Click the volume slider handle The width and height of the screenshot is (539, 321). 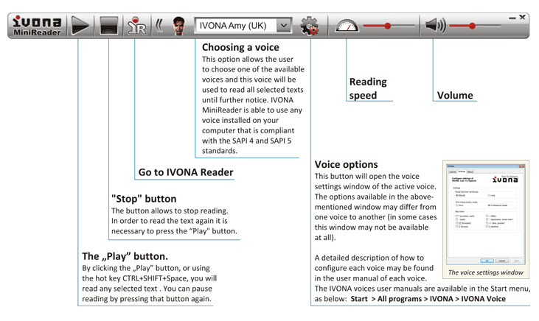472,27
